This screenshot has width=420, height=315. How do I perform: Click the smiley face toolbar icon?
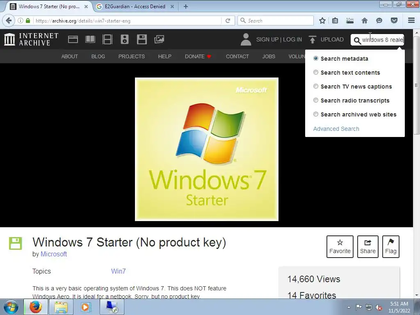379,21
